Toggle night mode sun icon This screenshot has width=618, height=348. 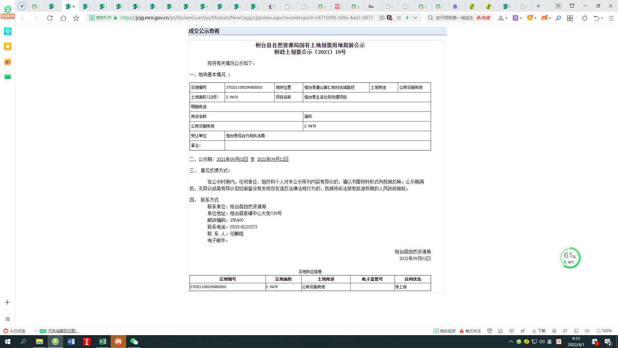coord(585,18)
